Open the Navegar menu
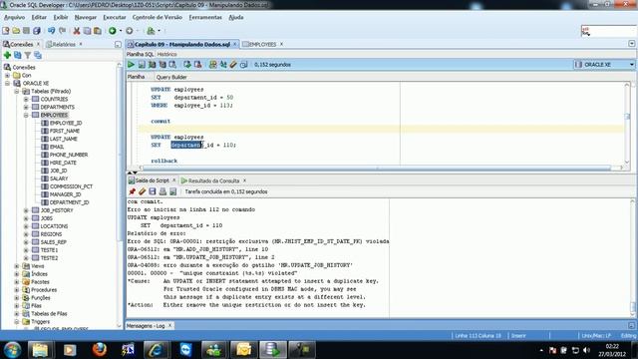The height and width of the screenshot is (359, 638). (86, 18)
